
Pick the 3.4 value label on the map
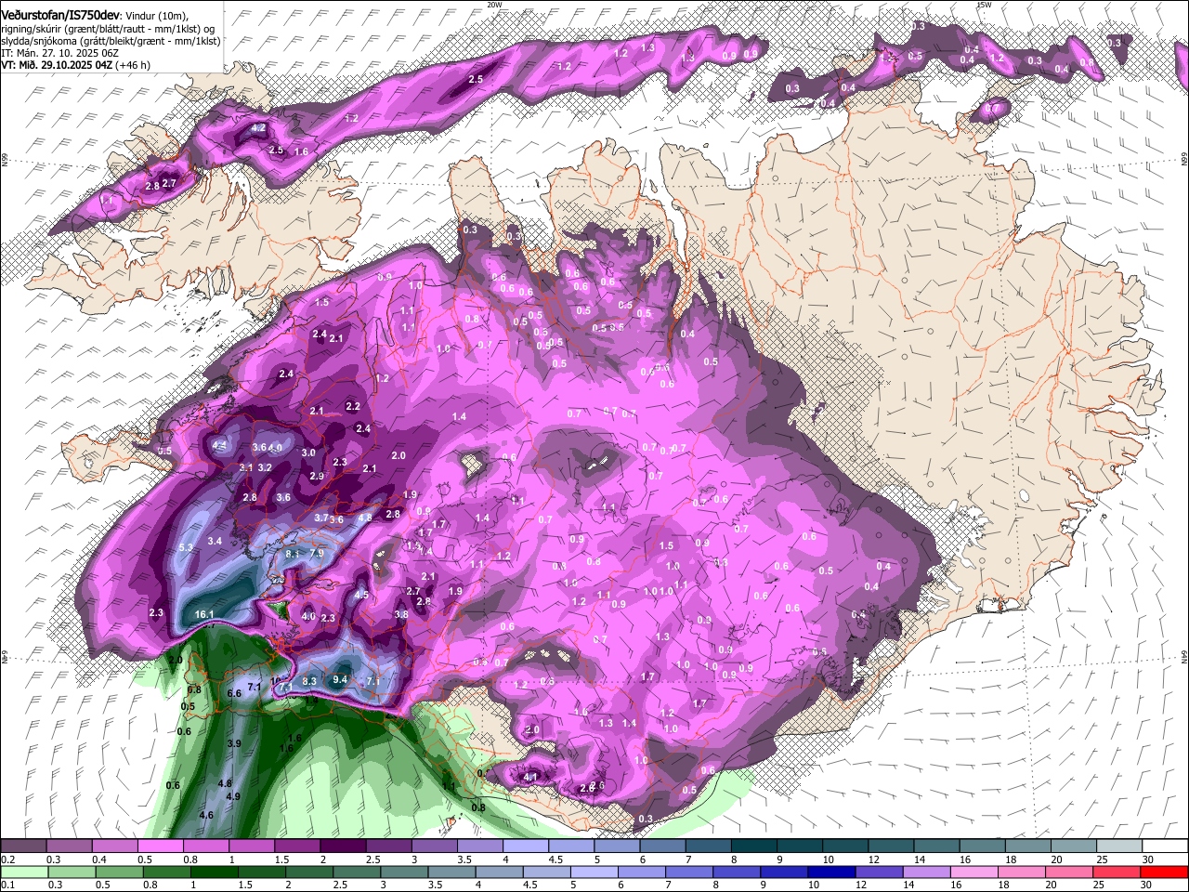(215, 541)
